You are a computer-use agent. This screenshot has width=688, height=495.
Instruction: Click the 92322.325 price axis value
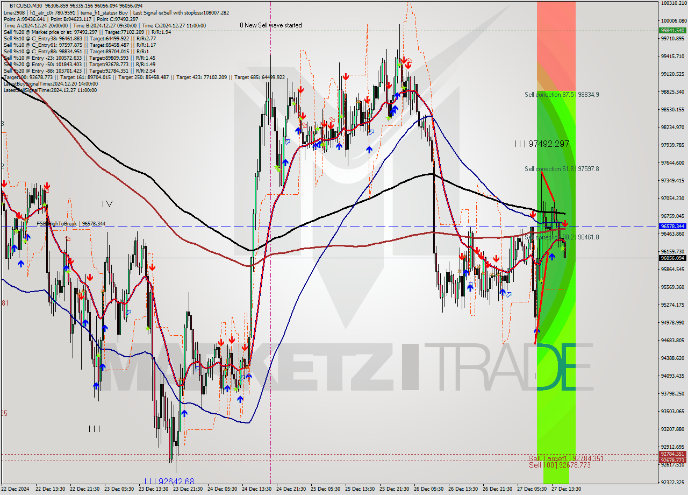pos(673,482)
